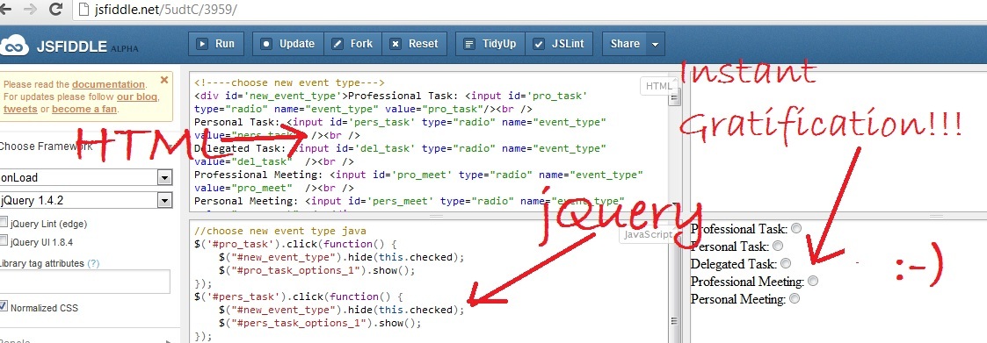987x343 pixels.
Task: Click the $("#pers_task_options_1").show() line
Action: tap(320, 324)
